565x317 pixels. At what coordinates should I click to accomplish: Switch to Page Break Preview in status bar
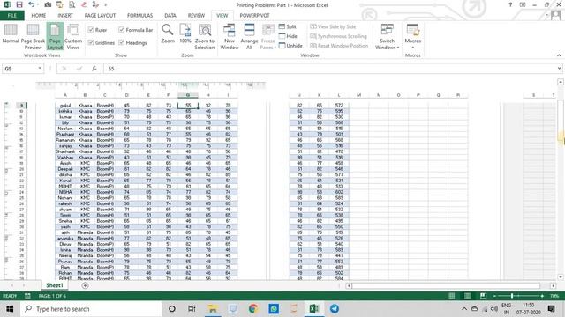point(483,296)
